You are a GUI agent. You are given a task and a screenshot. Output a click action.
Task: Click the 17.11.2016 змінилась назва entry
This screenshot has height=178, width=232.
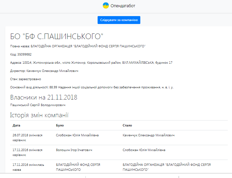[x=28, y=167]
